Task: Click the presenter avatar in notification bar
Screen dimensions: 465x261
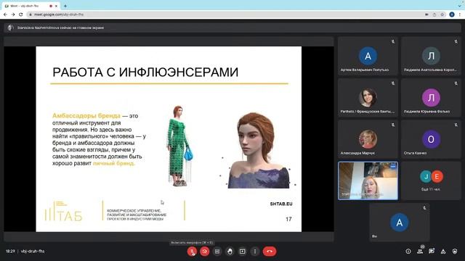Action: (x=11, y=28)
